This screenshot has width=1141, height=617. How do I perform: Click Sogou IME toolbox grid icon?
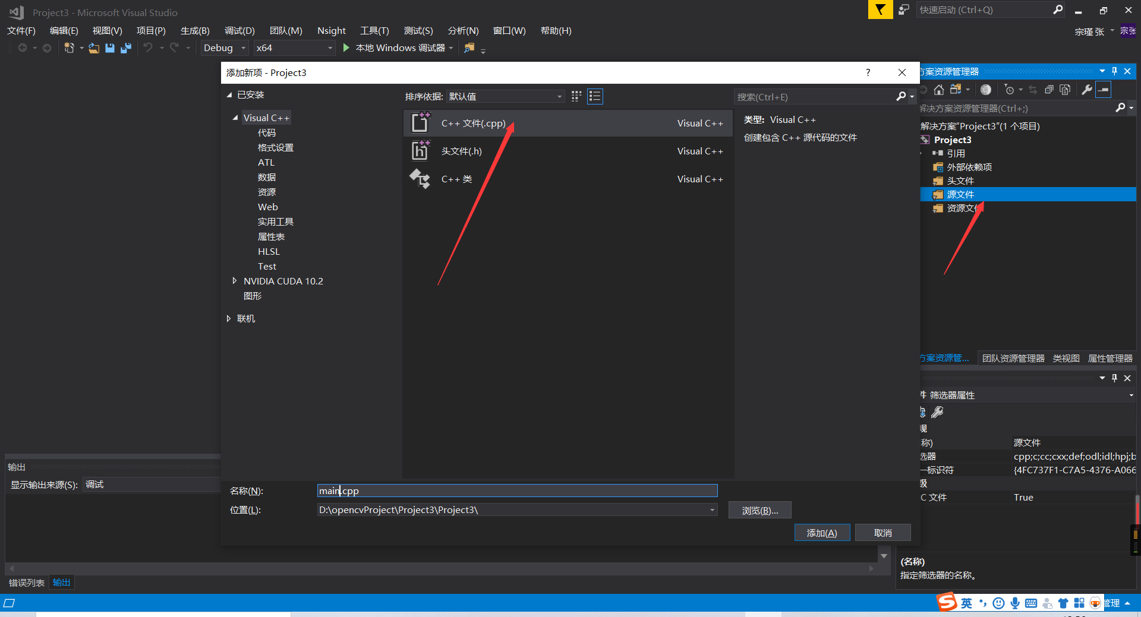tap(1079, 603)
